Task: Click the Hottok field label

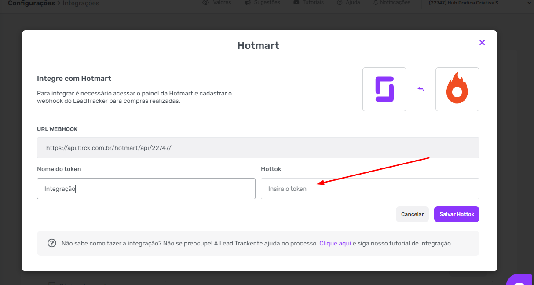Action: (271, 169)
